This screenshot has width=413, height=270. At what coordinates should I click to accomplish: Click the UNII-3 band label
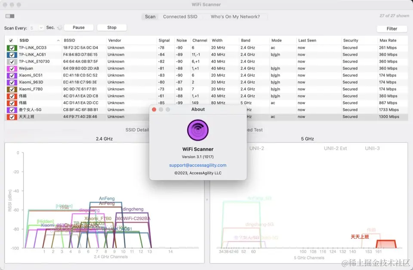click(372, 148)
